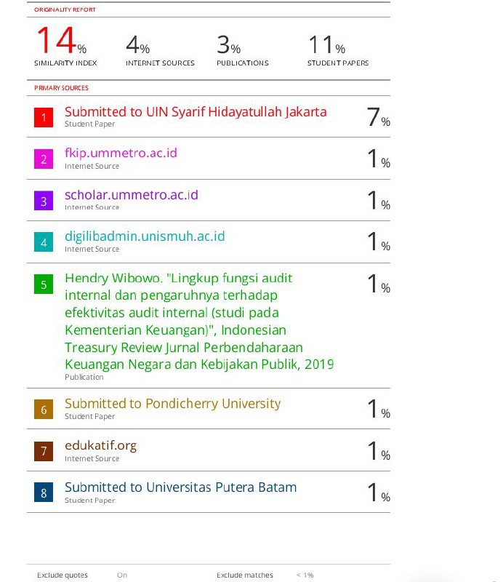
Task: Open Submitted to Universitas Putera Batam
Action: coord(181,487)
